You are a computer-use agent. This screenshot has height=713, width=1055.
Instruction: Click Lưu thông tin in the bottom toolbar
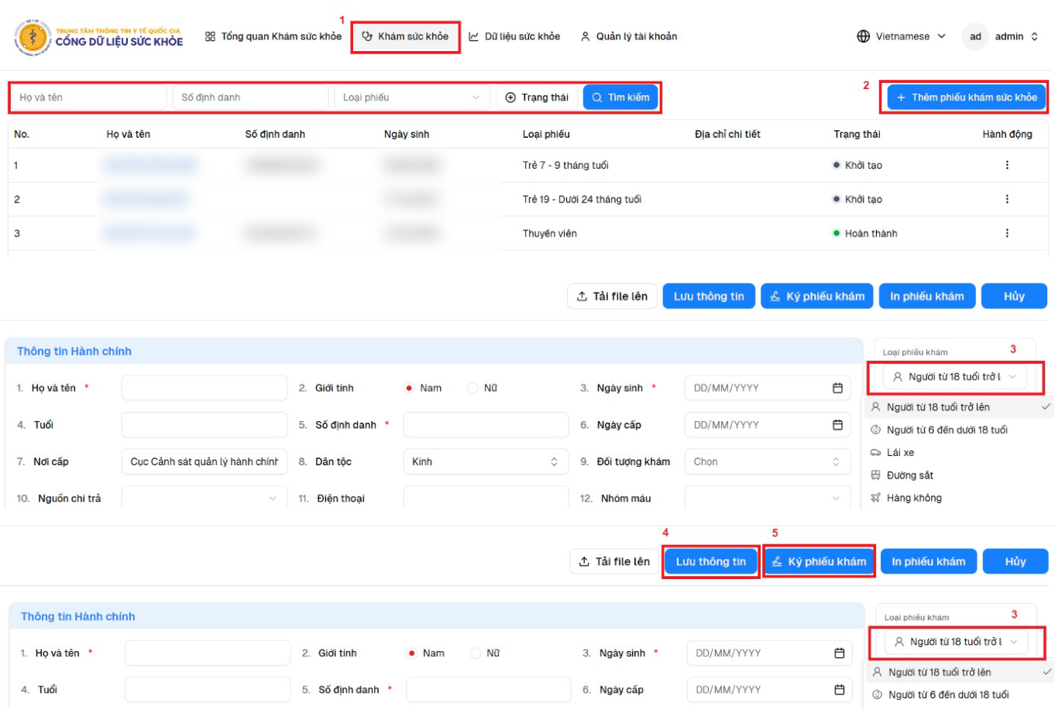[x=710, y=562]
